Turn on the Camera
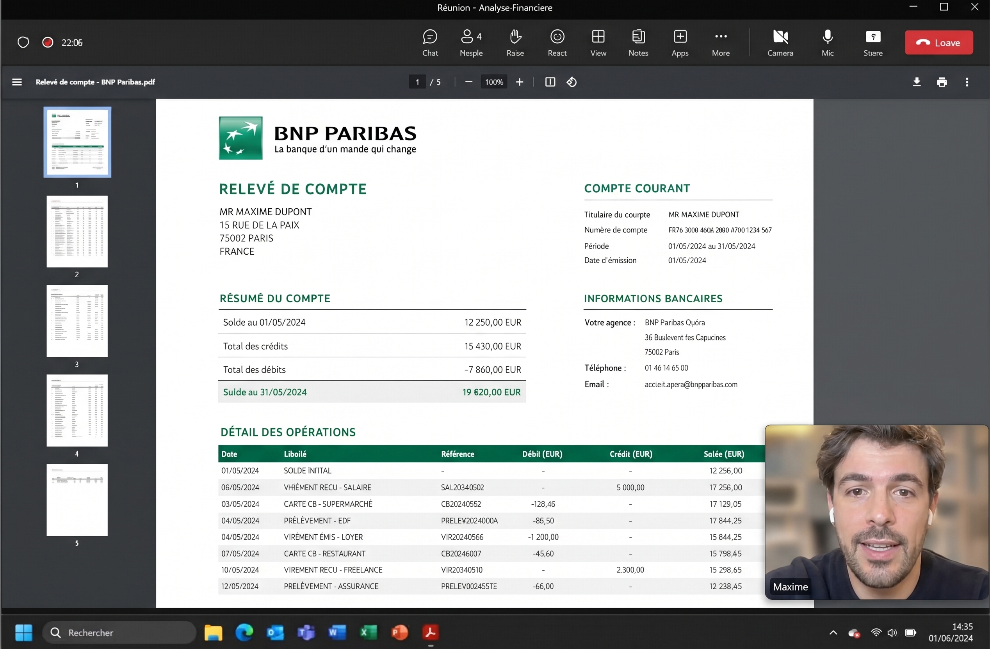 780,43
